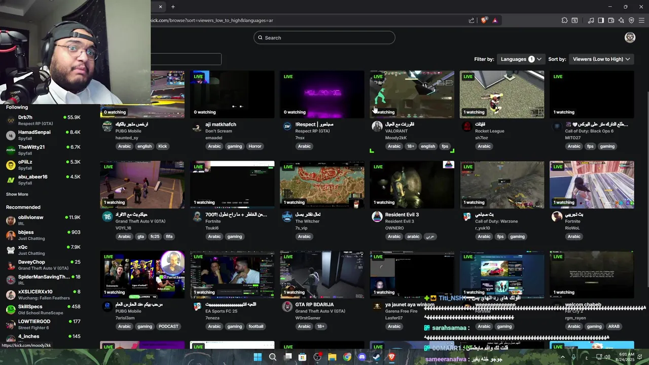The image size is (649, 365).
Task: Click the ARAB tag on rgm_rayen stream
Action: point(614,326)
